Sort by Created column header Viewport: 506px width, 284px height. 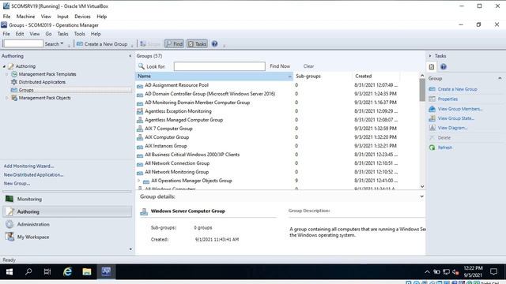point(376,77)
